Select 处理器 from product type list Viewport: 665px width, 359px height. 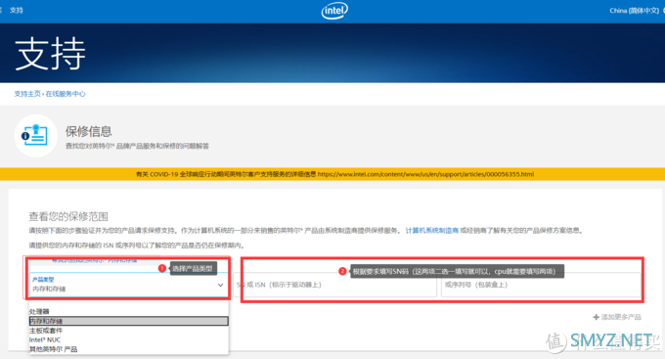129,311
